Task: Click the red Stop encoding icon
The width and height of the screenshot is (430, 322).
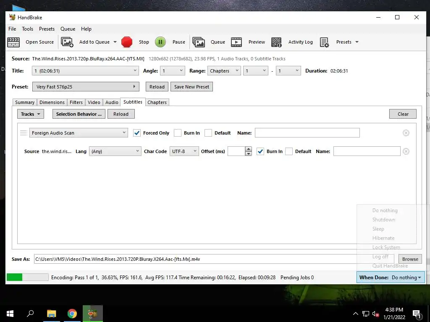Action: click(127, 42)
